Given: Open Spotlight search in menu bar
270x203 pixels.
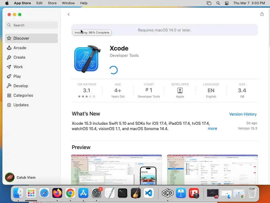Looking at the screenshot, I should [x=218, y=3].
